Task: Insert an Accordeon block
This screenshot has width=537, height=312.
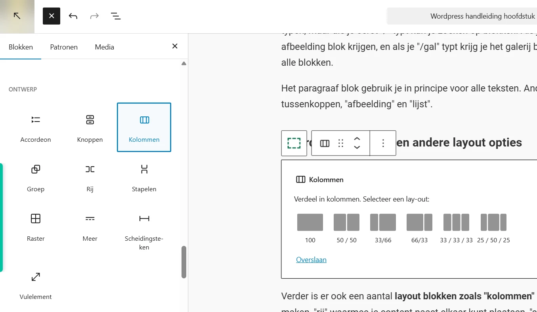Action: 35,127
